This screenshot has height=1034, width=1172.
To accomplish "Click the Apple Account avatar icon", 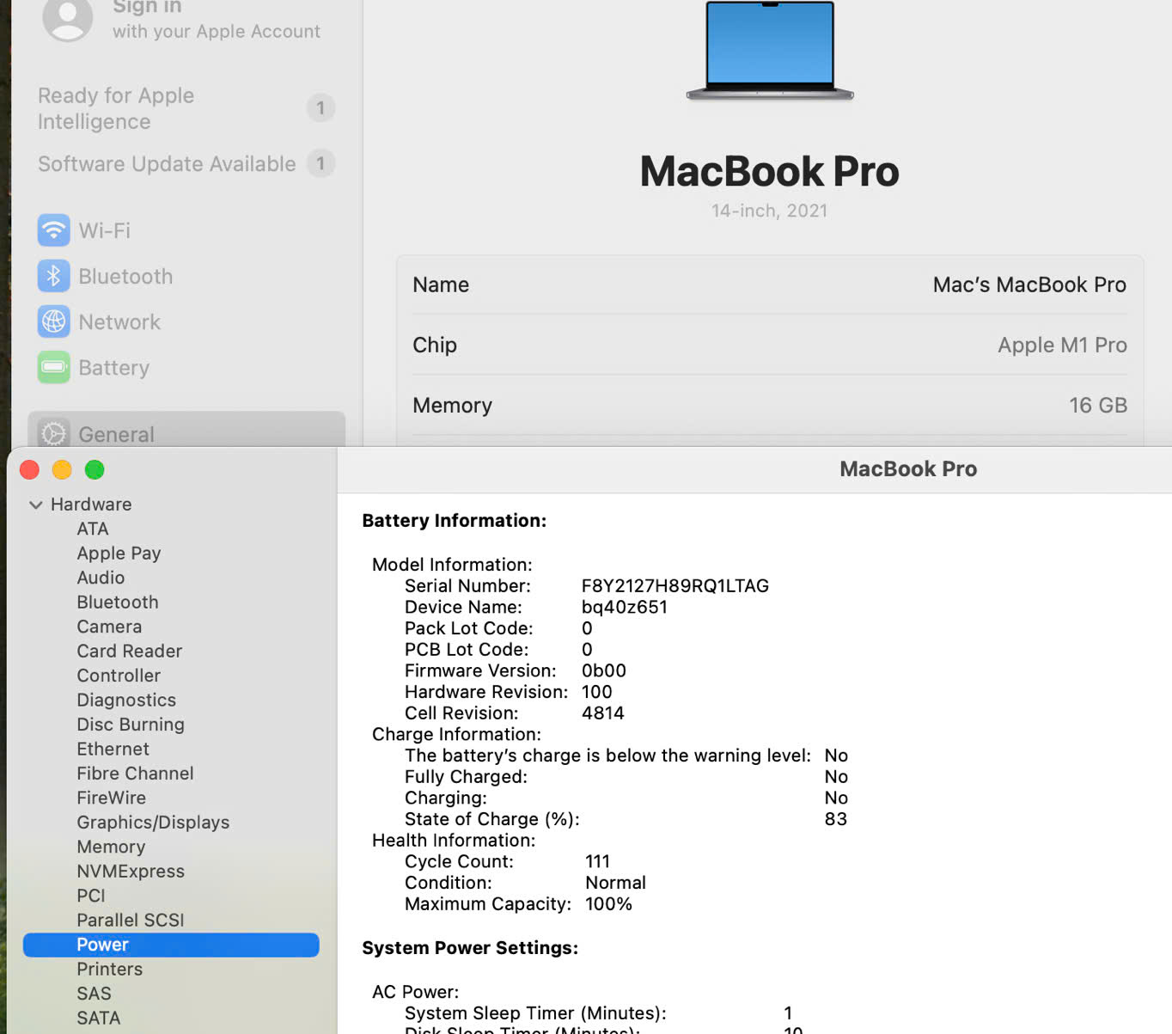I will pyautogui.click(x=67, y=19).
